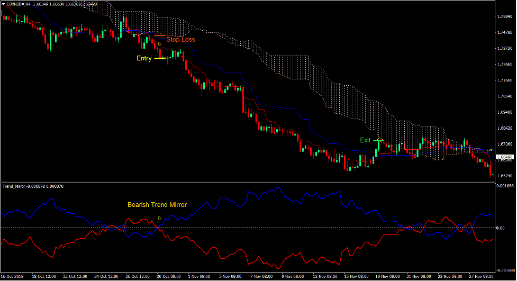
Task: Click the 27 Nov 08:00 time label
Action: click(x=480, y=276)
